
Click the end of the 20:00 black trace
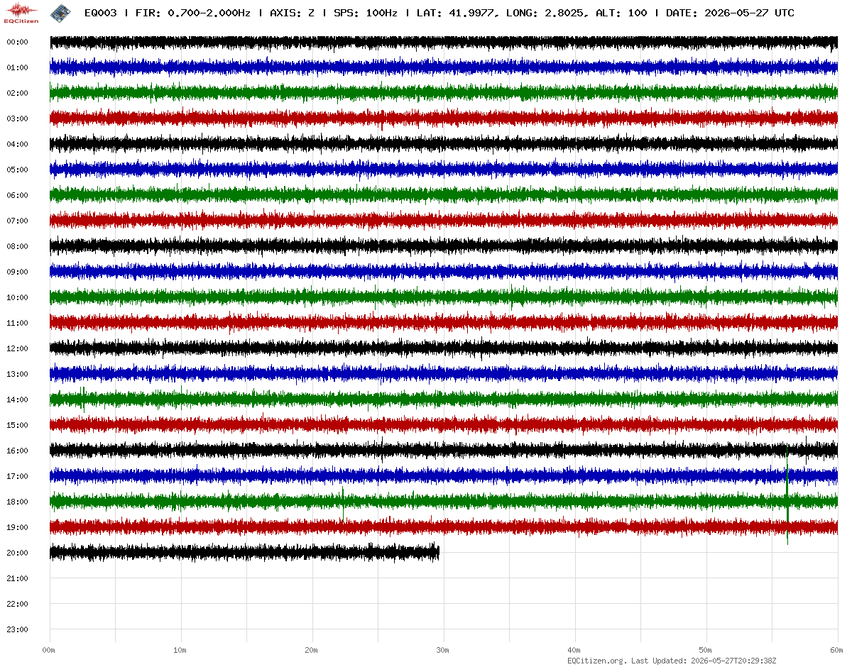point(438,552)
